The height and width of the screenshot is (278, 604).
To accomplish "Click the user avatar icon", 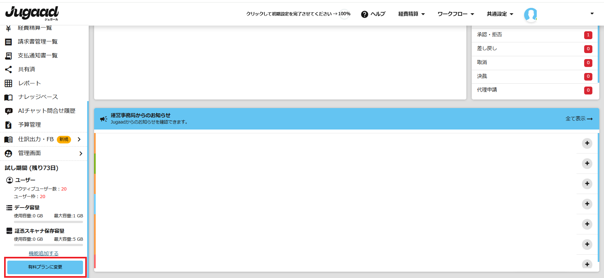I will point(530,14).
